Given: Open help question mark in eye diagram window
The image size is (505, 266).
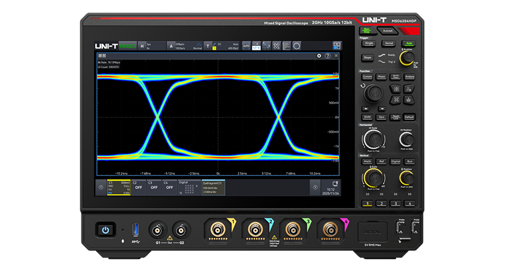Looking at the screenshot, I should (328, 56).
